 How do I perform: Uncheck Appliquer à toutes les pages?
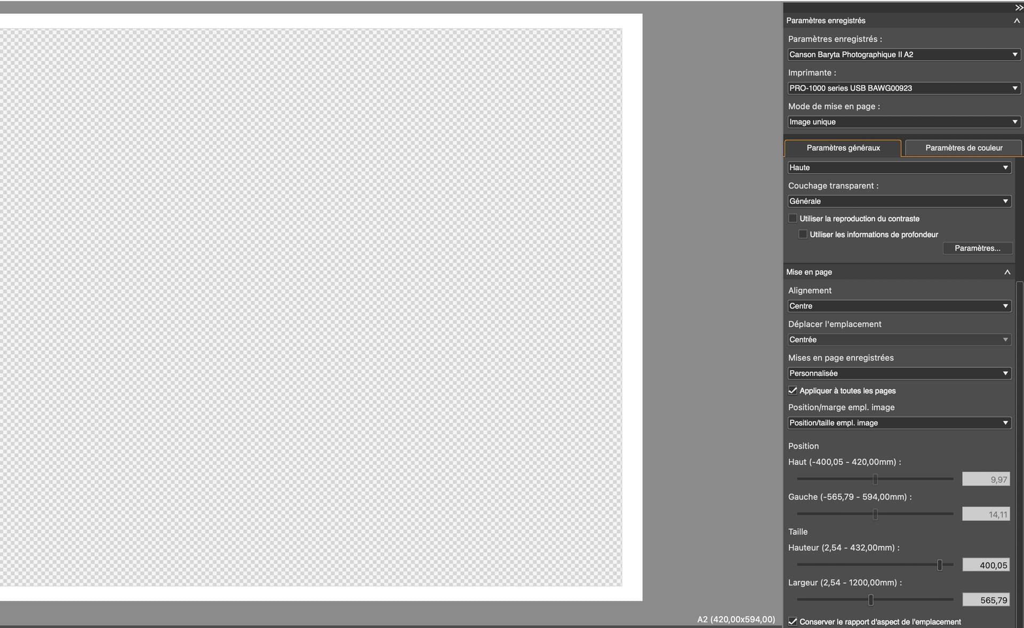(793, 391)
